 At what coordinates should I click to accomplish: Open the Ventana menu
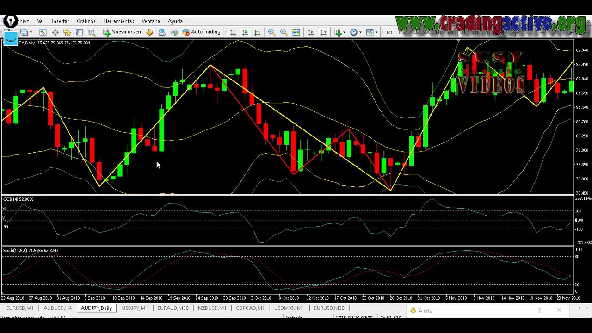click(x=151, y=21)
